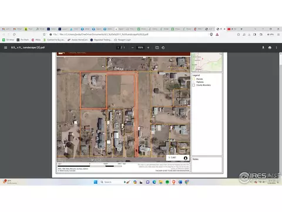282x212 pixels.
Task: Click the 100% zoom level field
Action: click(x=140, y=48)
